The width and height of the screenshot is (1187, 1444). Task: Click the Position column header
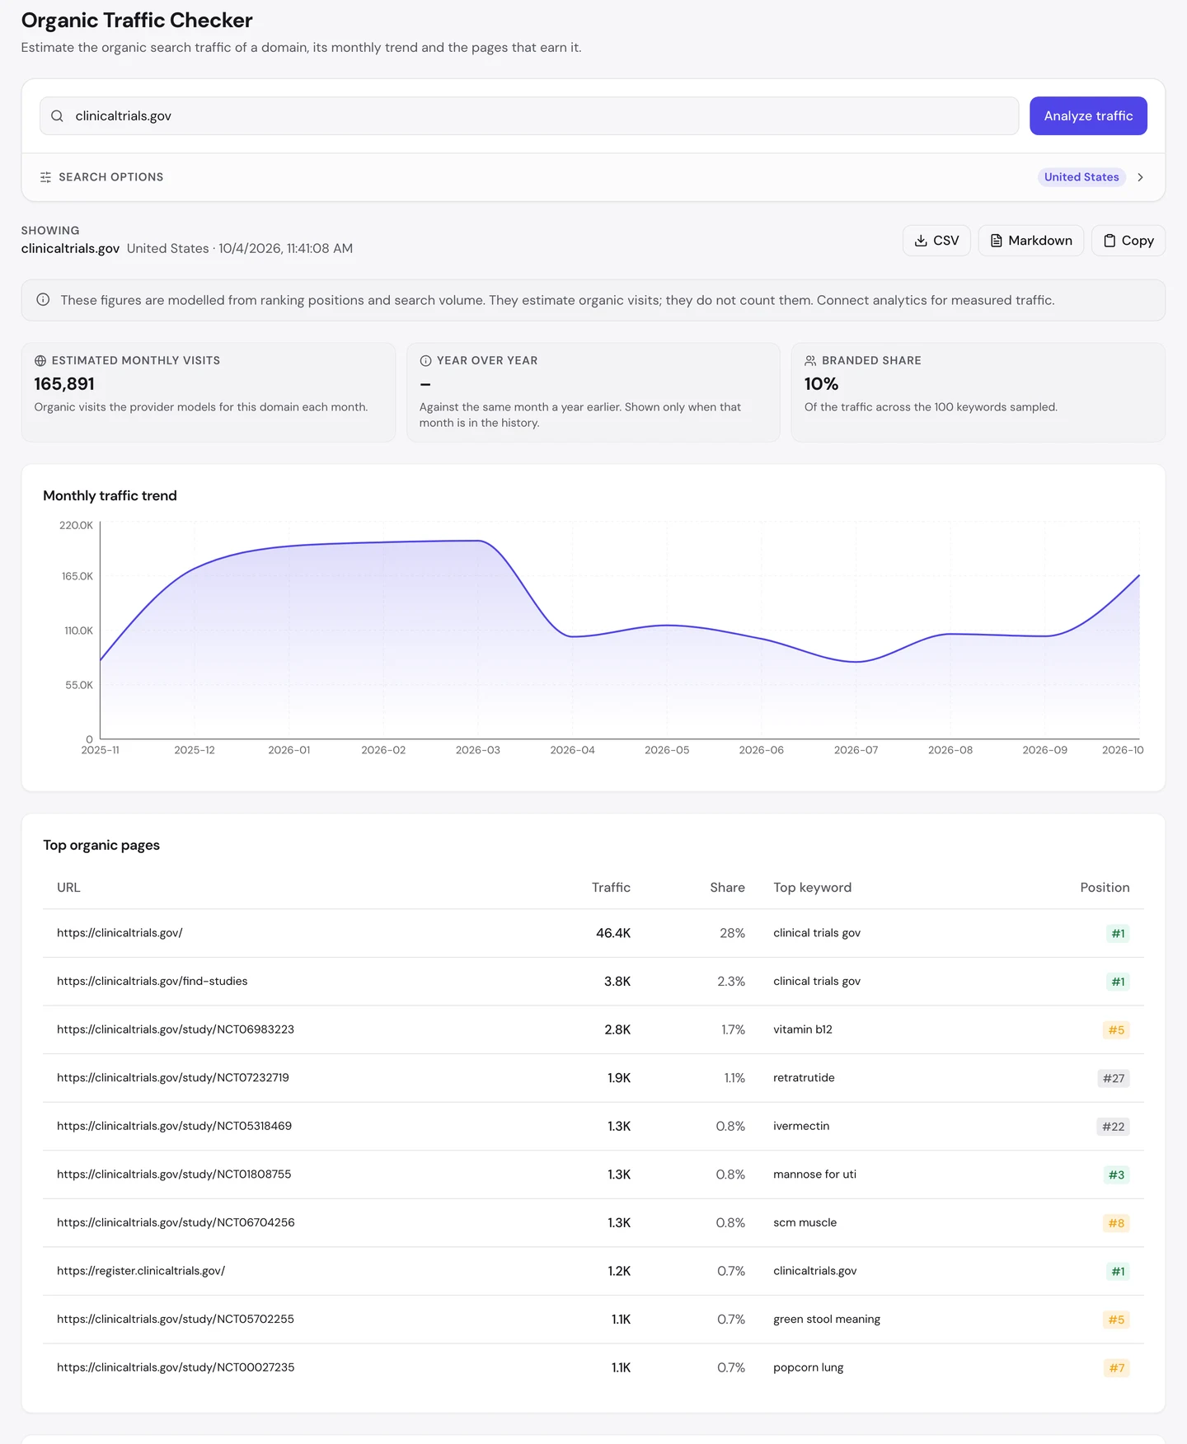1105,888
